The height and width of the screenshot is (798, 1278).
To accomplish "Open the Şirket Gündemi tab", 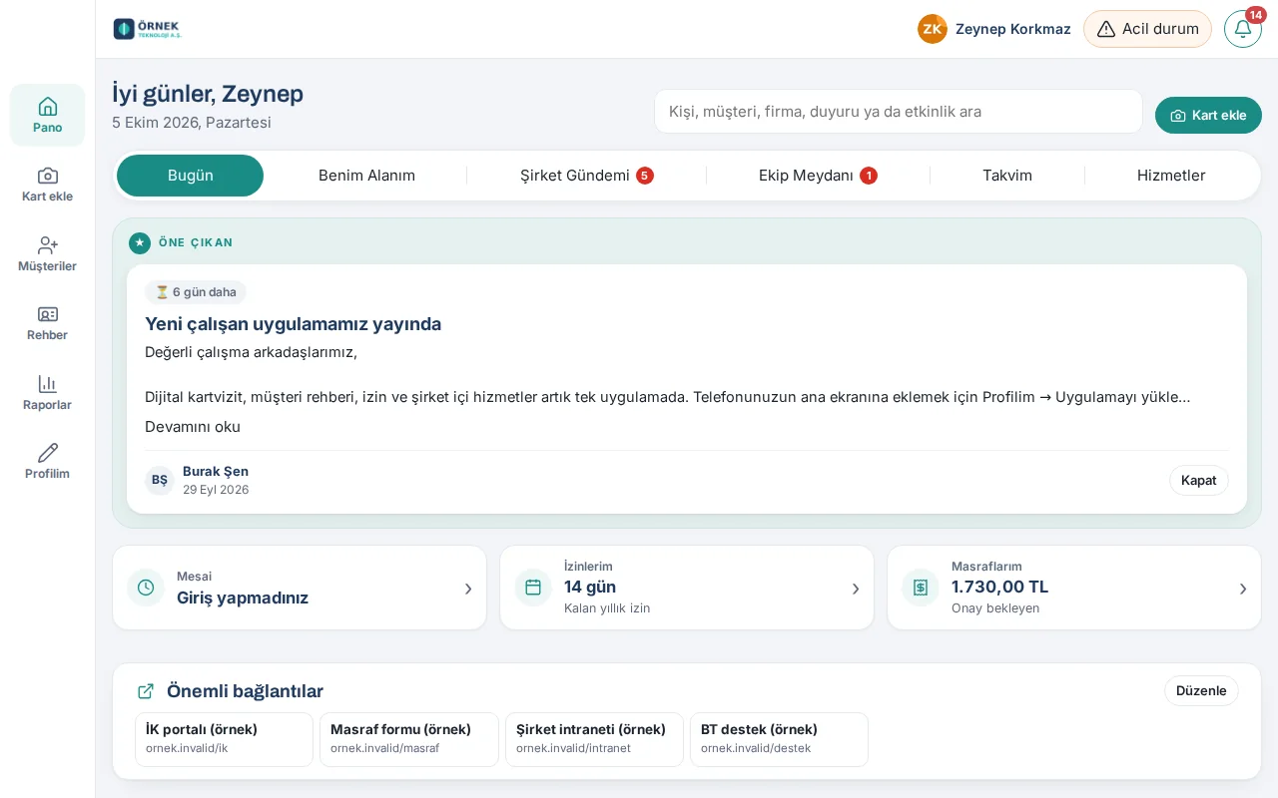I will pyautogui.click(x=587, y=176).
